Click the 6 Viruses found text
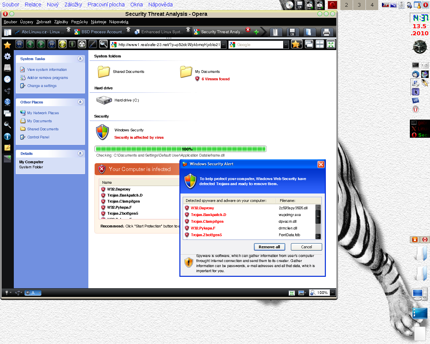 216,79
